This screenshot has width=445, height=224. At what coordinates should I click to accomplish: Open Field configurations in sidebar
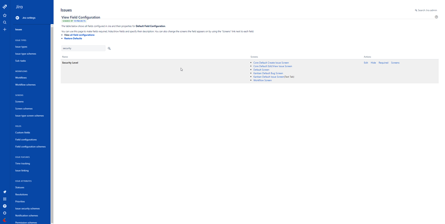tap(26, 140)
